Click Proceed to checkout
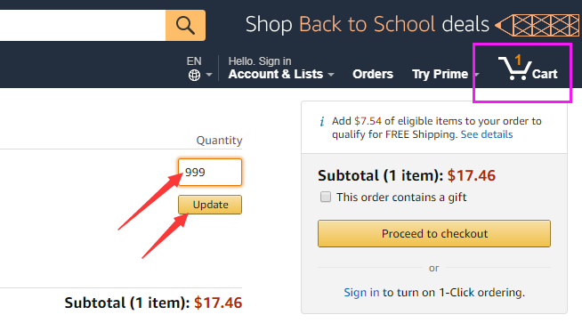Viewport: 582px width, 323px height. pyautogui.click(x=434, y=233)
